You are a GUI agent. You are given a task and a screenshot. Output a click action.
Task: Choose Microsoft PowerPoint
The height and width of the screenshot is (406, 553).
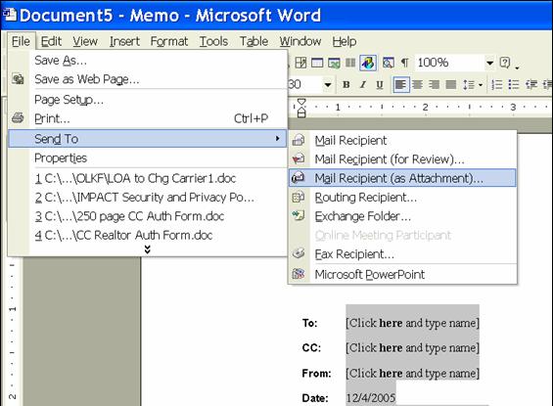pos(402,274)
